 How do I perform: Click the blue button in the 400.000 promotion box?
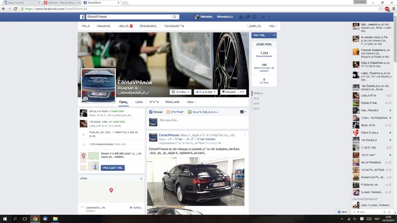[113, 168]
